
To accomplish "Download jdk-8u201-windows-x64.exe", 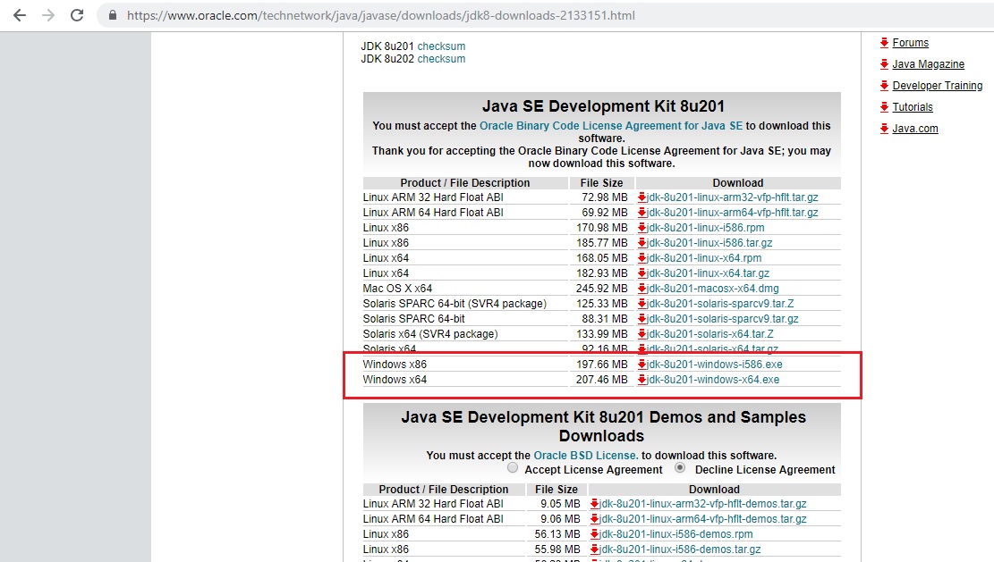I will [x=713, y=380].
